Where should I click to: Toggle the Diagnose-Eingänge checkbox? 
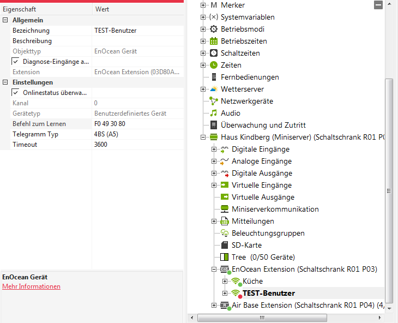pos(15,62)
